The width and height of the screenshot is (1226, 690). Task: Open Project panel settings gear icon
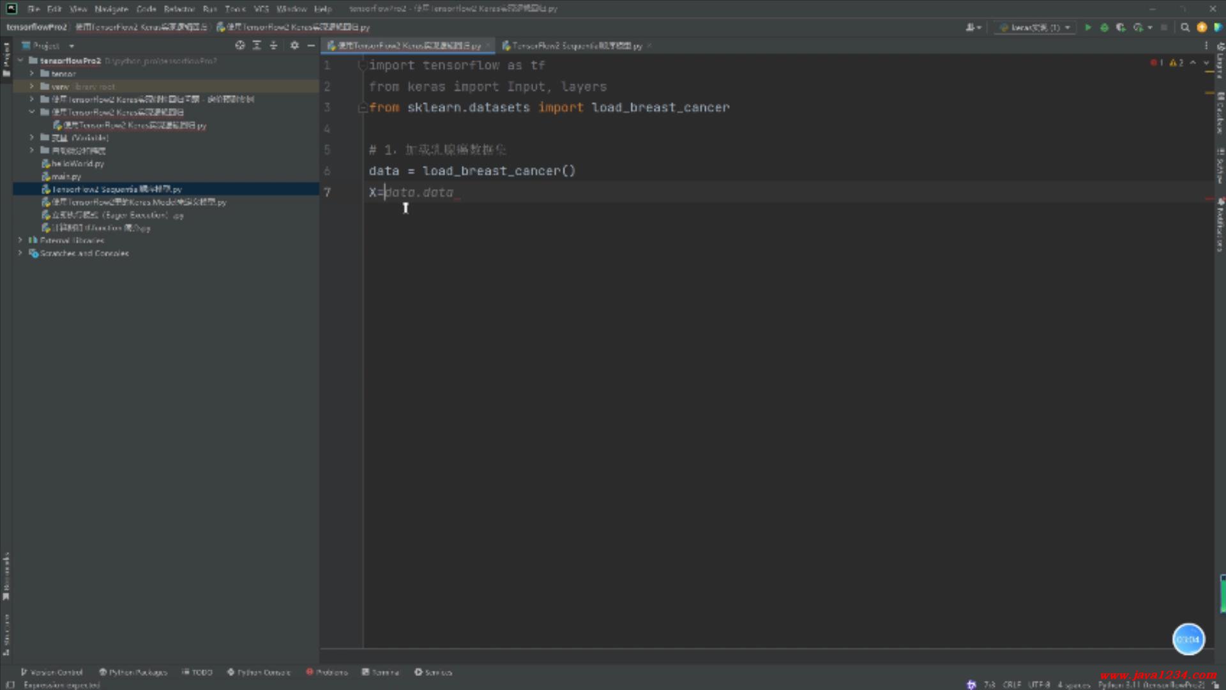(x=294, y=45)
